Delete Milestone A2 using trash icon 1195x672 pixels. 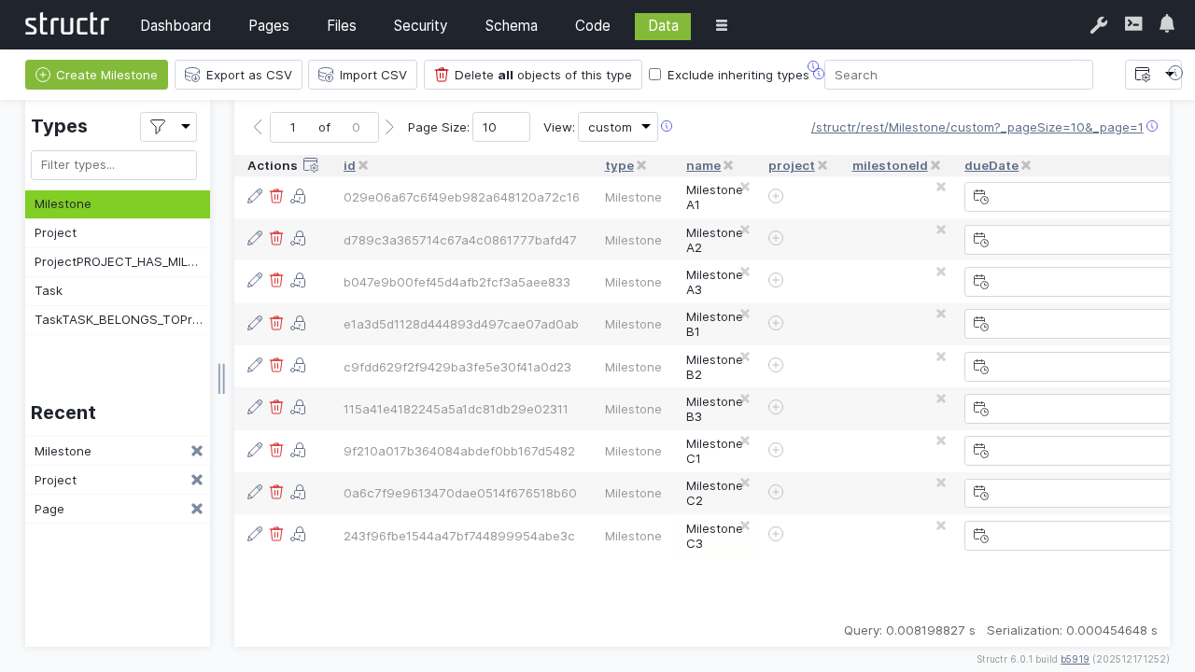(x=276, y=238)
